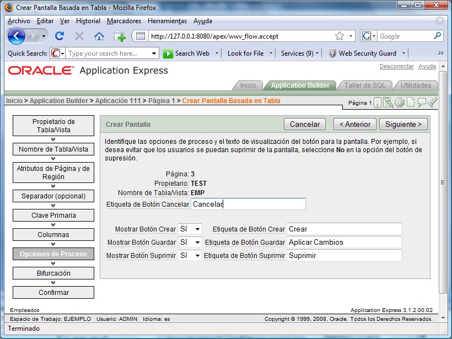Expand the Services (9) dropdown arrow
The width and height of the screenshot is (452, 339).
pos(317,53)
